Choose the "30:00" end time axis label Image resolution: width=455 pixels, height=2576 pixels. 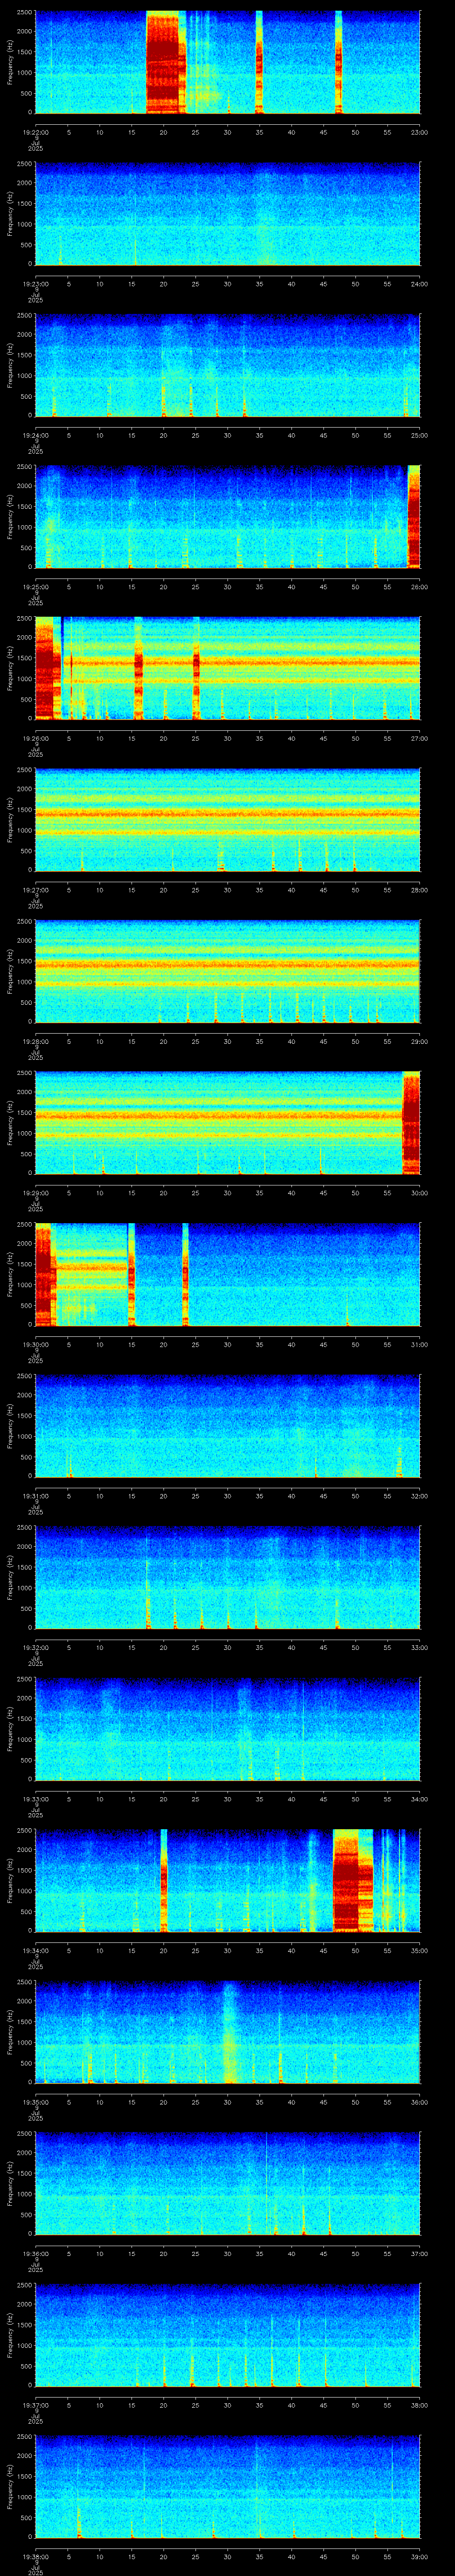tap(420, 1193)
